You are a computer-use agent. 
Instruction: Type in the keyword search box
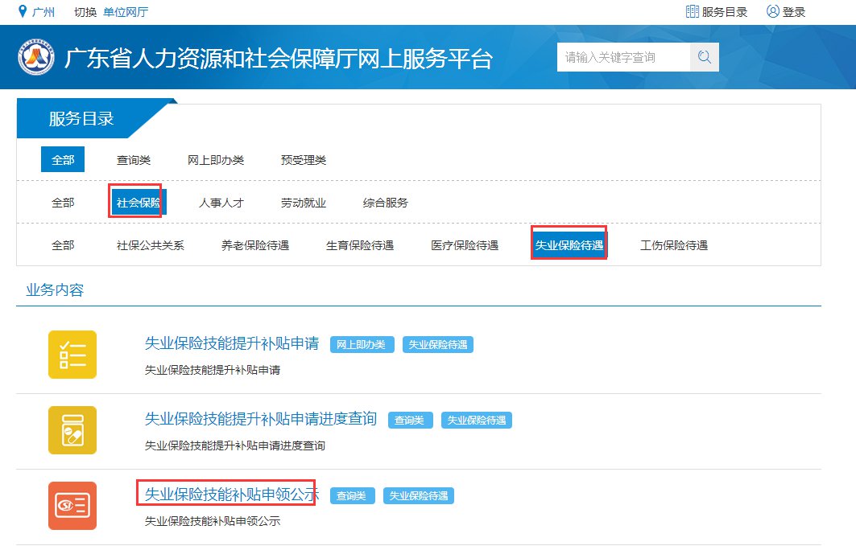point(622,57)
